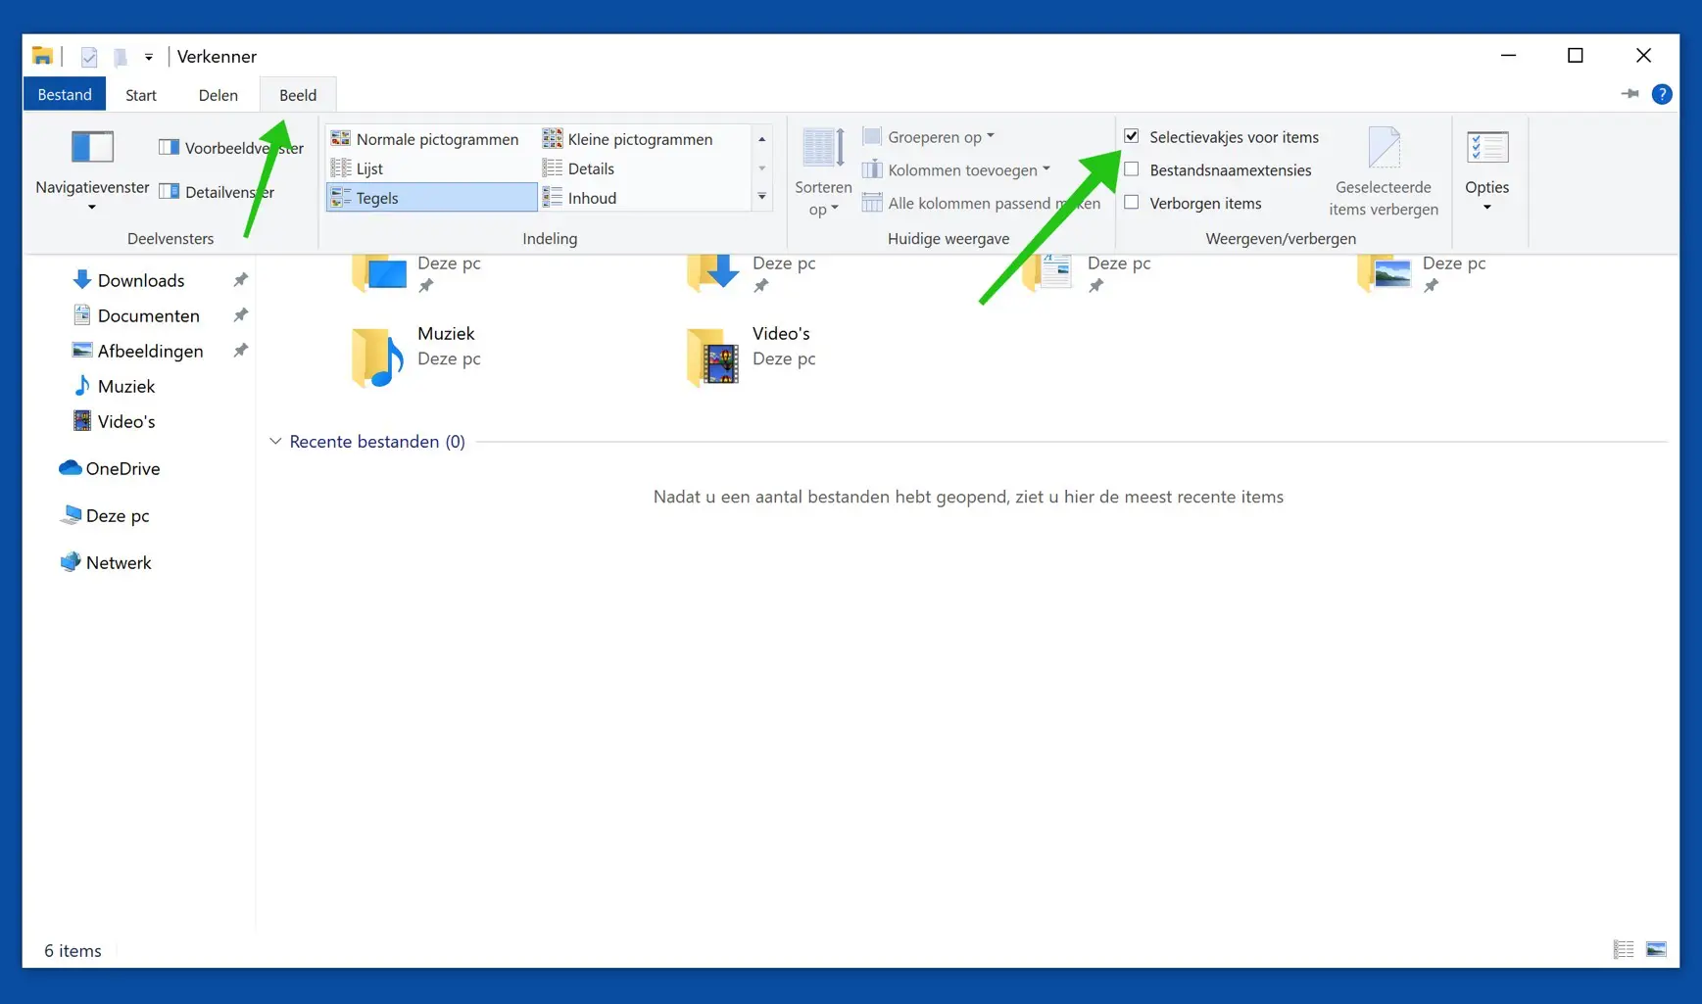Click the Properties quick access icon
The height and width of the screenshot is (1004, 1702).
click(x=89, y=57)
